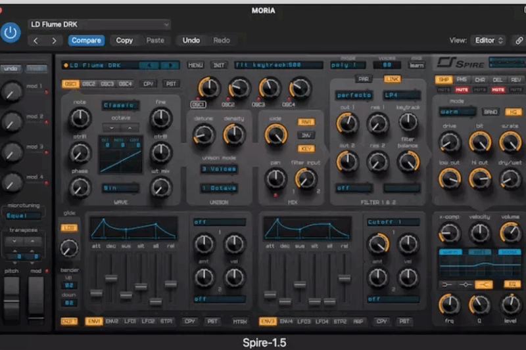Viewport: 526px width, 350px height.
Task: Toggle the glide LOG button
Action: [x=69, y=228]
